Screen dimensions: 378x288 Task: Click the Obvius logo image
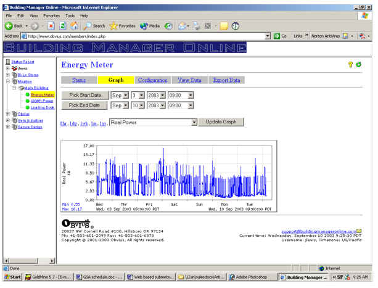coord(78,224)
